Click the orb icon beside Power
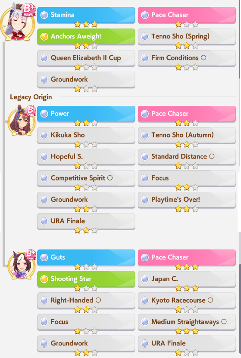Viewport: 241px width, 358px height. (44, 114)
